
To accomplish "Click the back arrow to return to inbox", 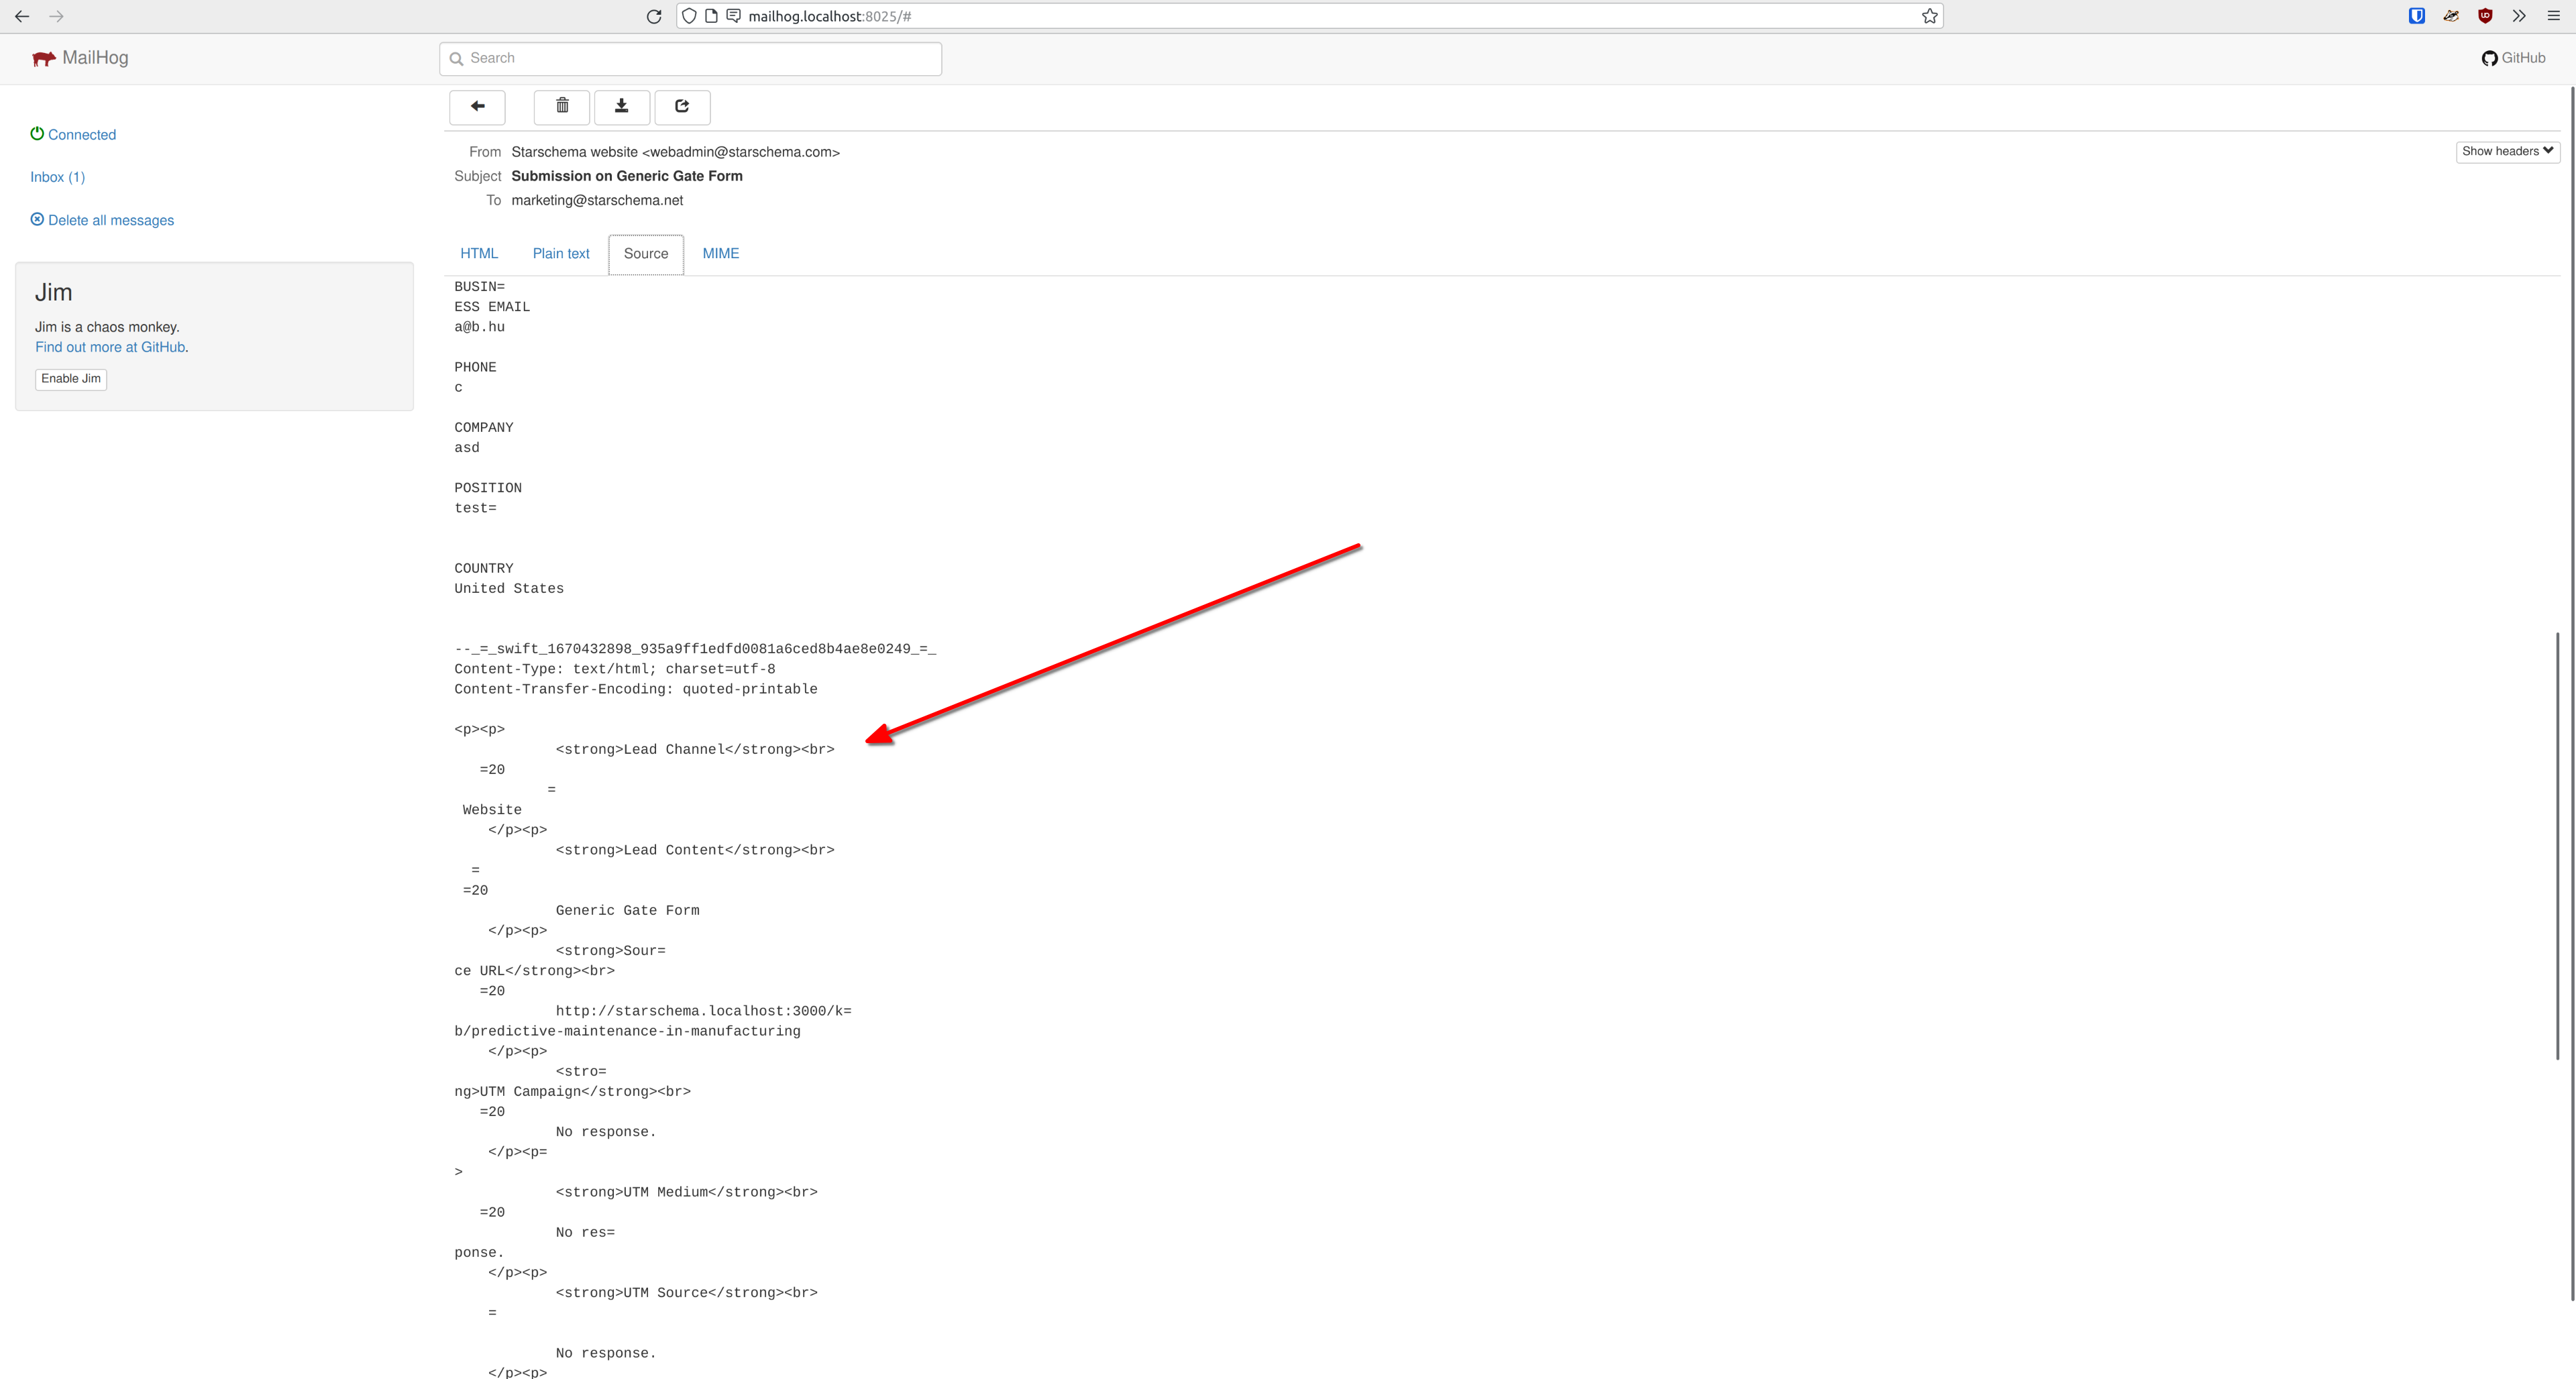I will click(477, 107).
